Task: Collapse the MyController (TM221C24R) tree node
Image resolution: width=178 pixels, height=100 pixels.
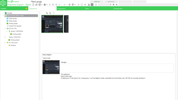Action: [x=3, y=16]
